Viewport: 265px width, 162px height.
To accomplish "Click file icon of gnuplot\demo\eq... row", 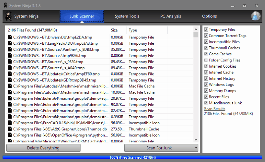I will pos(10,98).
